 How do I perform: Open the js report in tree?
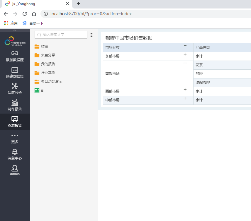42,90
